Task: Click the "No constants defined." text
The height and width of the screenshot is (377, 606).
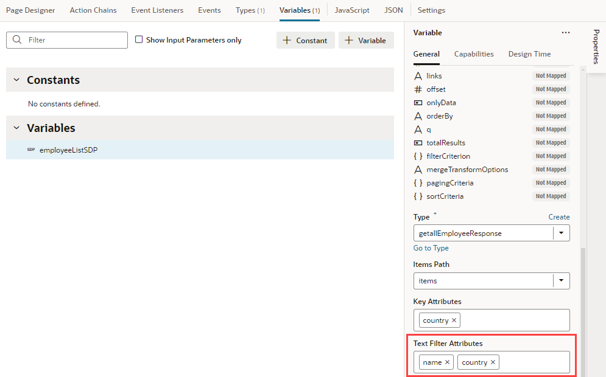Action: point(64,104)
